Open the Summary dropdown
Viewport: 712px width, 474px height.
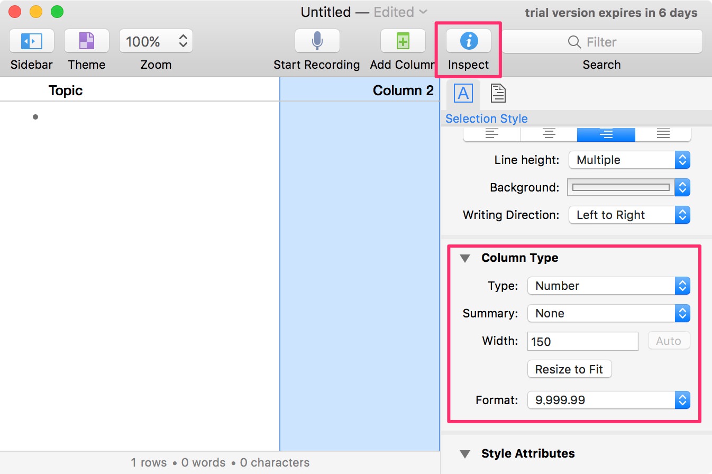(x=608, y=314)
